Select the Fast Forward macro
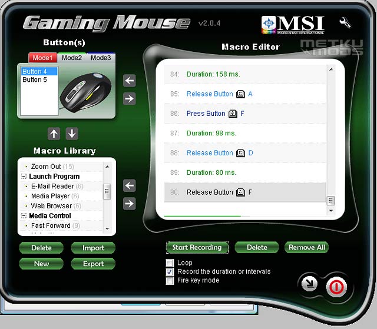Viewport: 377px width, 329px height. (x=62, y=226)
